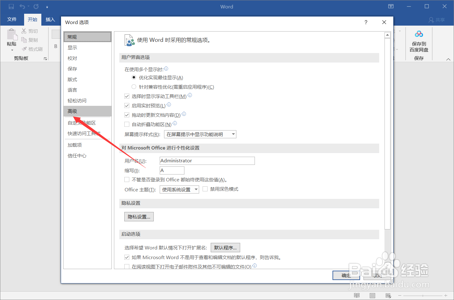Toggle default program notification checkbox
This screenshot has width=454, height=300.
point(127,257)
